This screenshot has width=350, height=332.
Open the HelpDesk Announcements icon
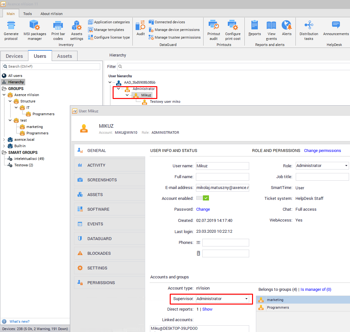point(336,26)
